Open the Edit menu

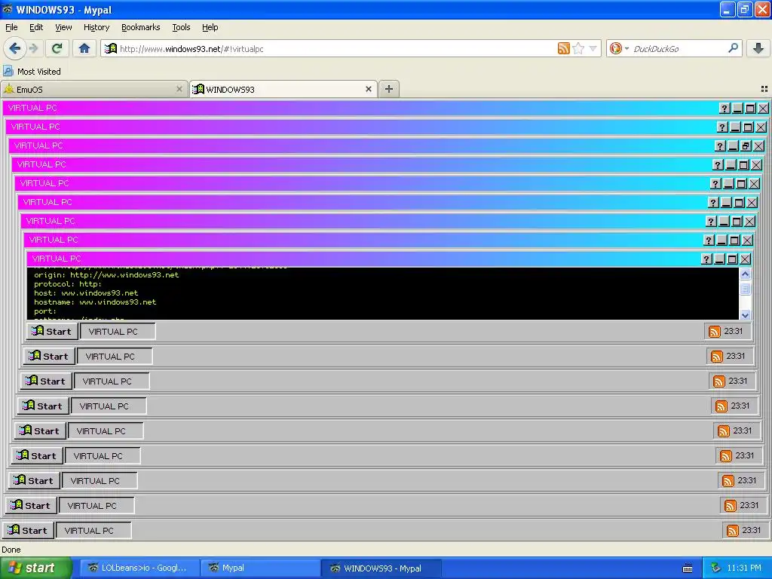[x=36, y=27]
